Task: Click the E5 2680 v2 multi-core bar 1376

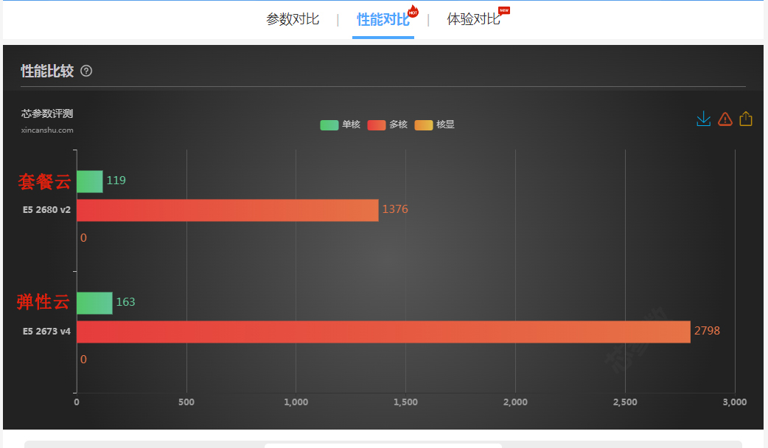Action: [227, 210]
